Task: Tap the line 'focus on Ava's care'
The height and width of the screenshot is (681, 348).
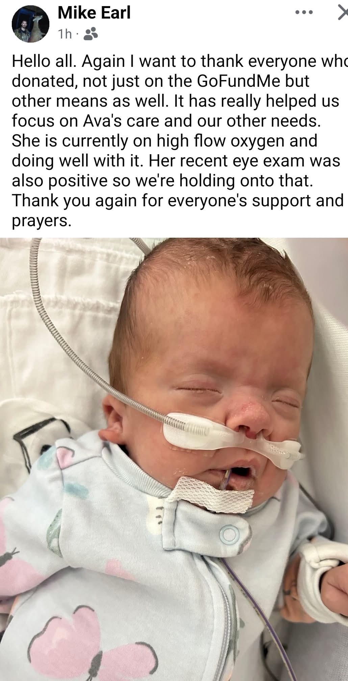Action: click(166, 121)
